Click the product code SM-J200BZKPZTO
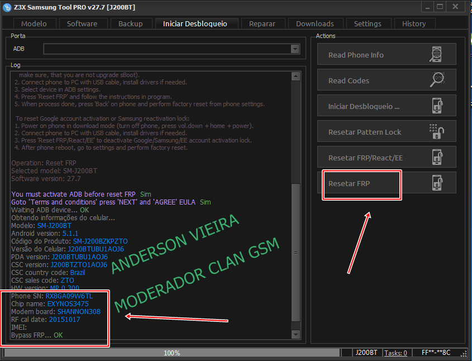The width and height of the screenshot is (472, 361). pyautogui.click(x=100, y=241)
